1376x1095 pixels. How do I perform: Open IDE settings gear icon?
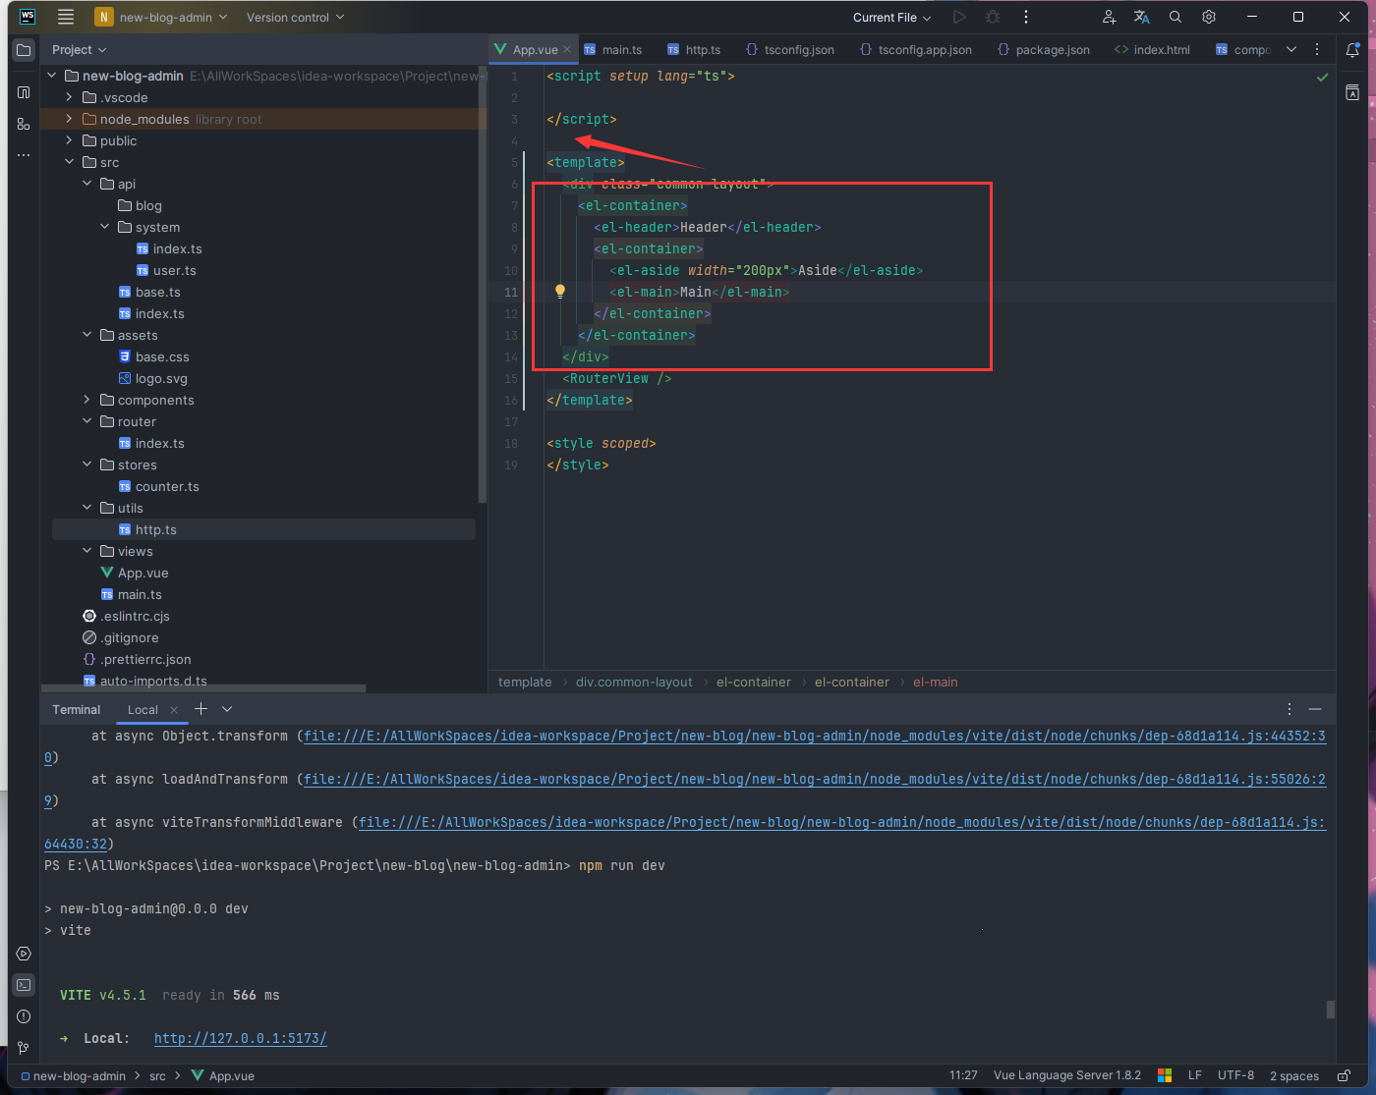tap(1209, 17)
